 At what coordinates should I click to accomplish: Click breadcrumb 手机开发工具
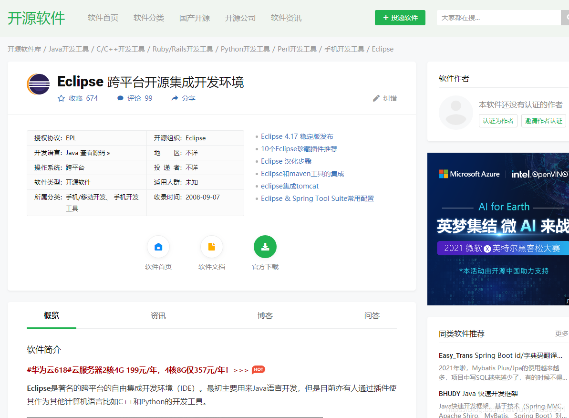coord(344,49)
